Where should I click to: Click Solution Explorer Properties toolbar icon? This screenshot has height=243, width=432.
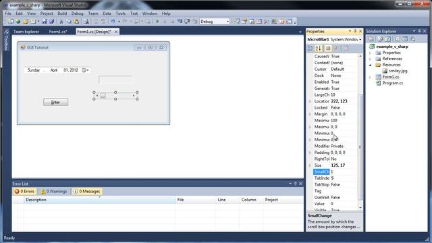[371, 39]
